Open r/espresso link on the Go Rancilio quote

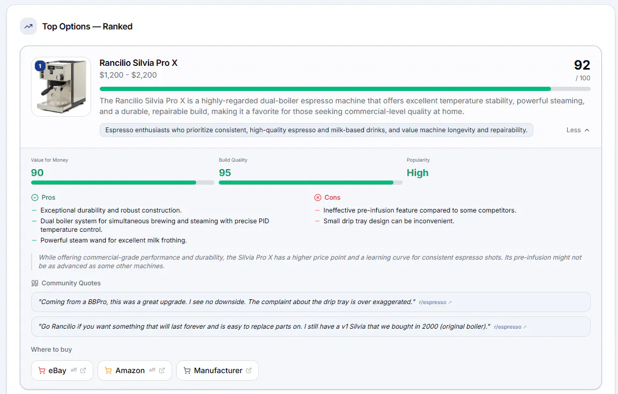click(x=510, y=327)
